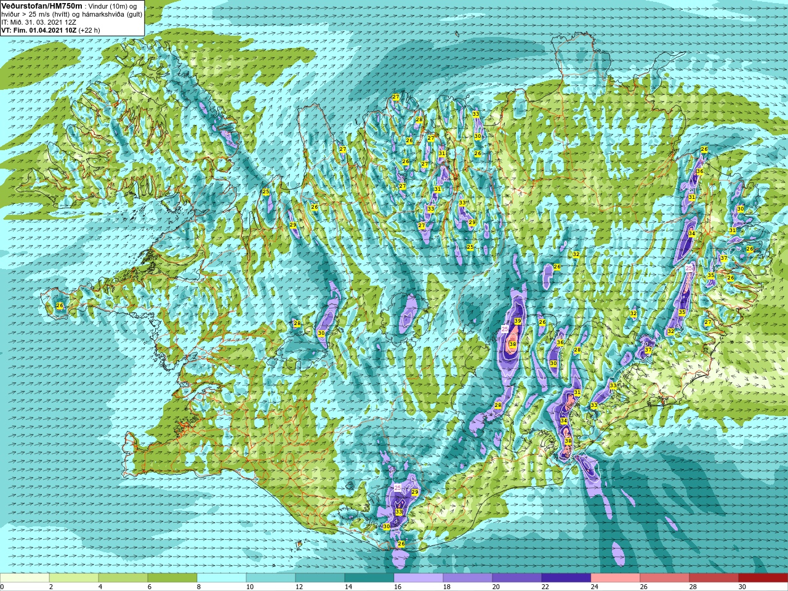Click the 6–8 m/s olive green legend swatch
Screen dimensions: 788x591
click(x=172, y=578)
